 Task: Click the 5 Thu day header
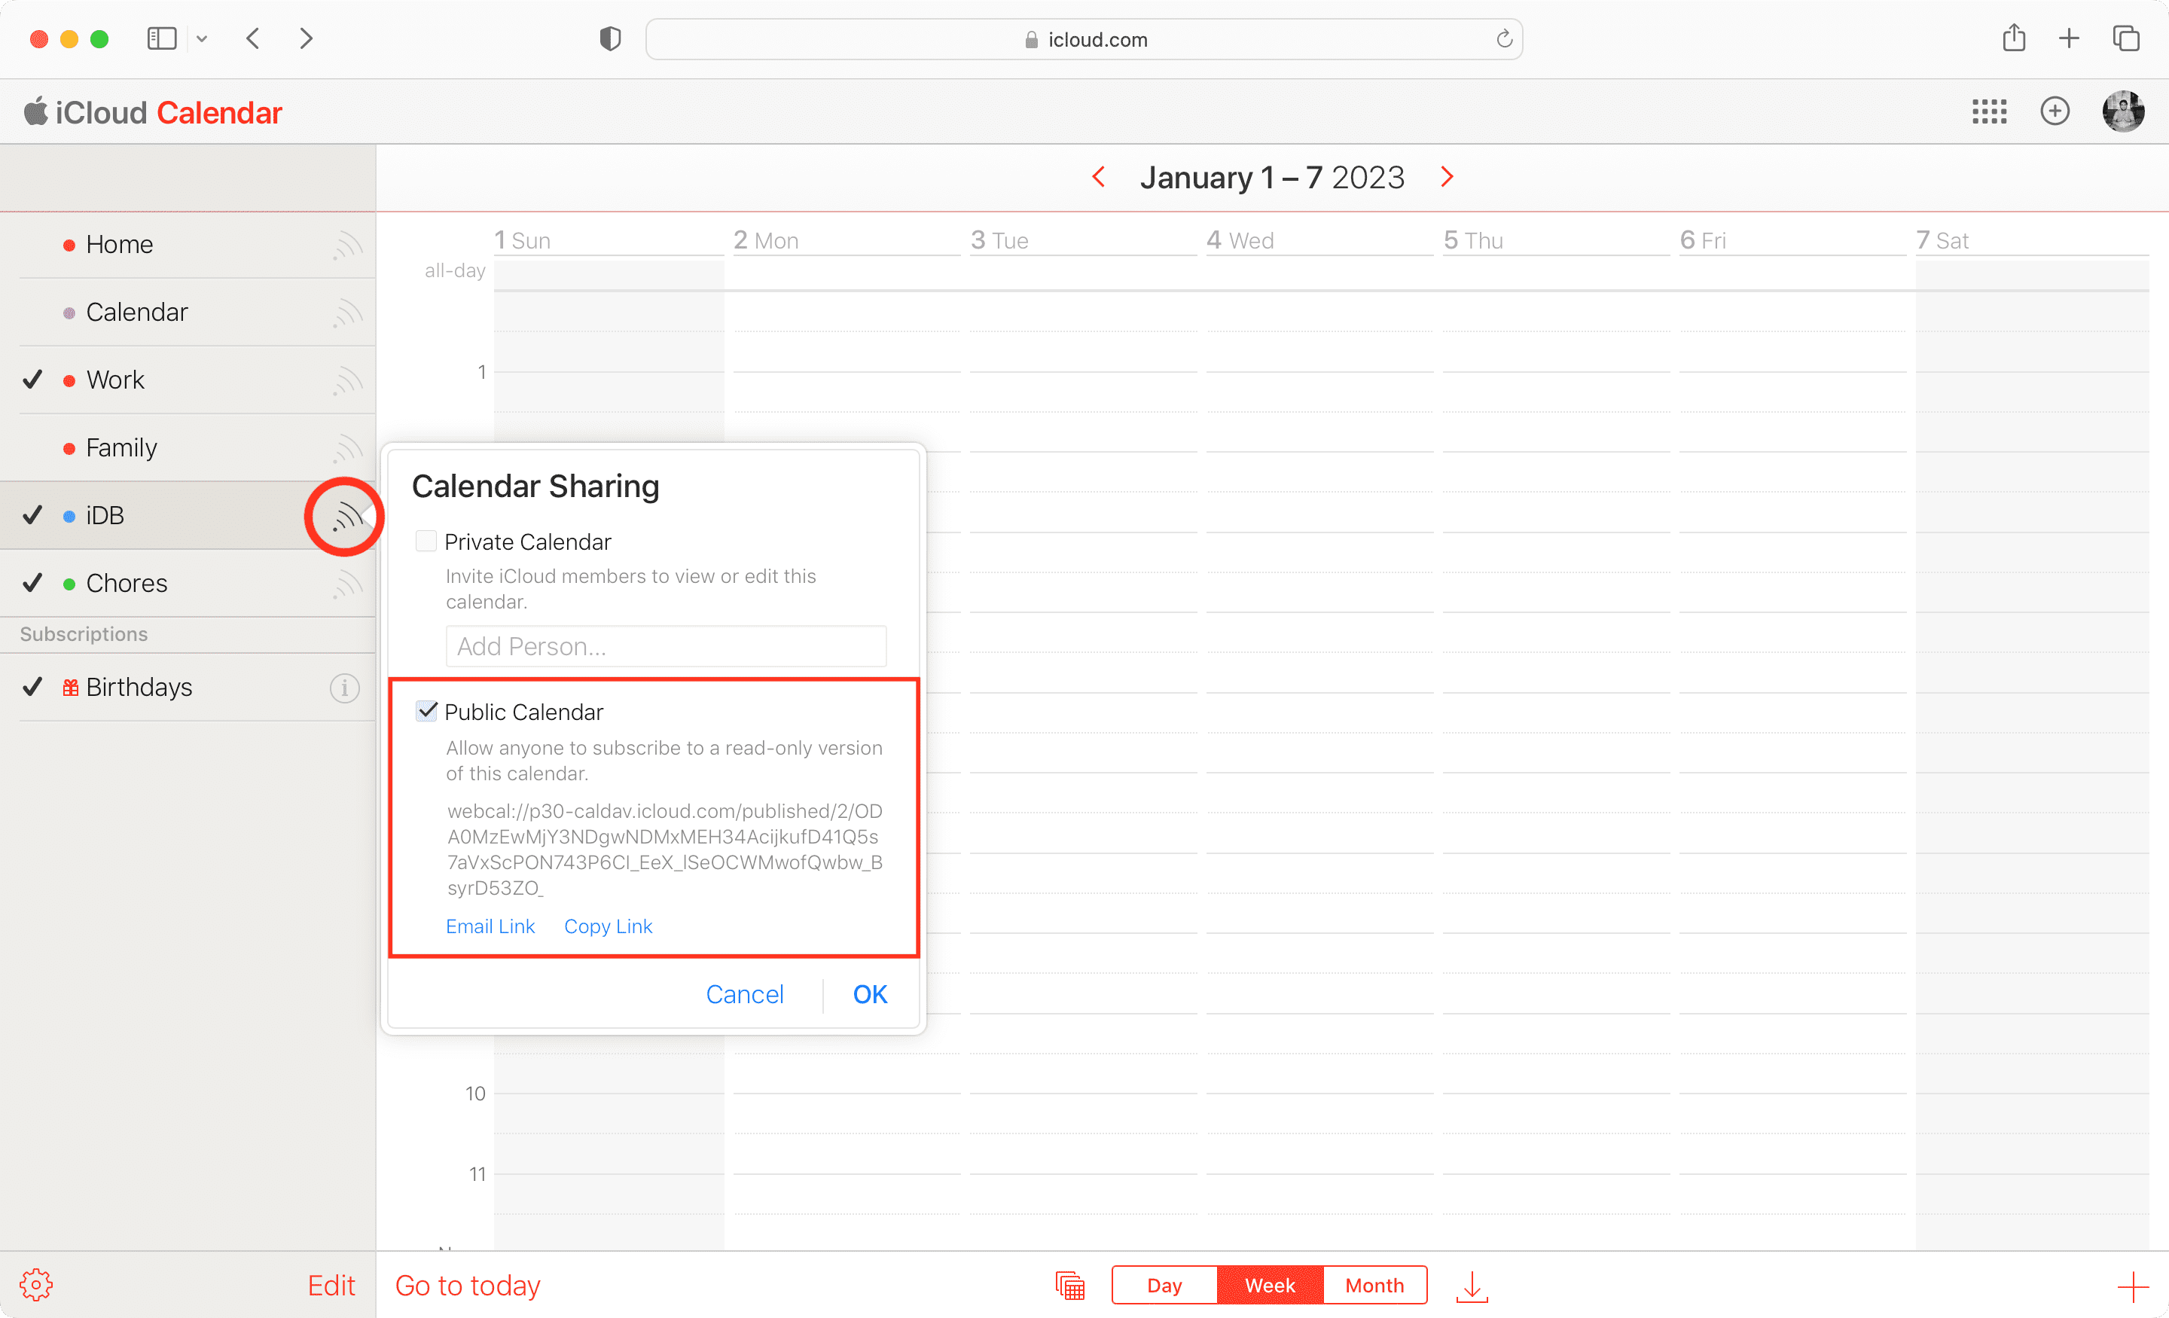point(1472,240)
